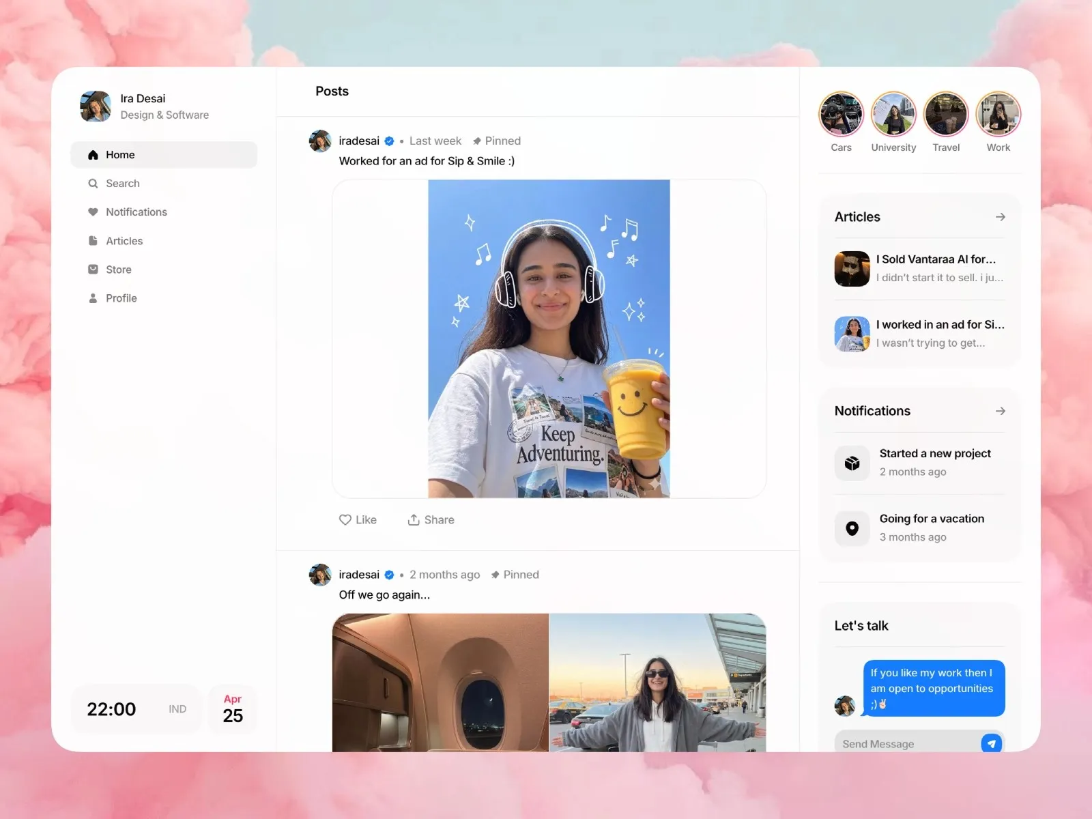Click the Design & Software subtitle
Image resolution: width=1092 pixels, height=819 pixels.
click(164, 115)
